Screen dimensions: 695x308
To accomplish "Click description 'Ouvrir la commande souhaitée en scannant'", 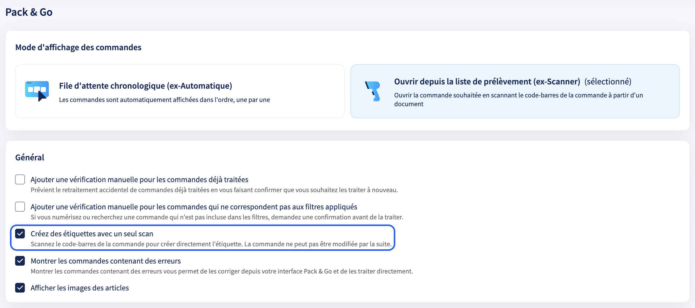I will (x=519, y=100).
